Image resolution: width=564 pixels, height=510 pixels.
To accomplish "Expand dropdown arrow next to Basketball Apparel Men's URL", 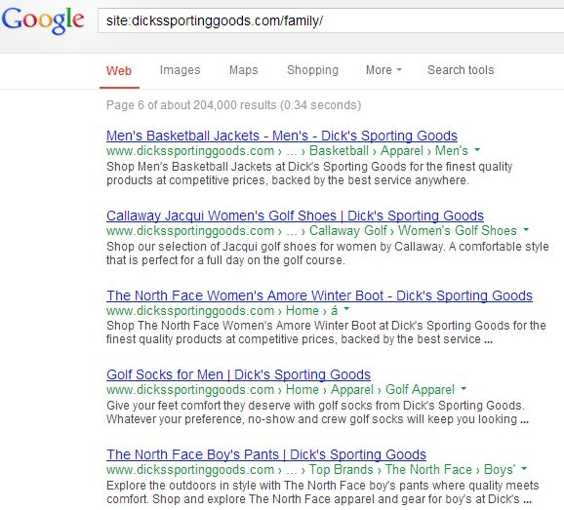I will click(477, 149).
